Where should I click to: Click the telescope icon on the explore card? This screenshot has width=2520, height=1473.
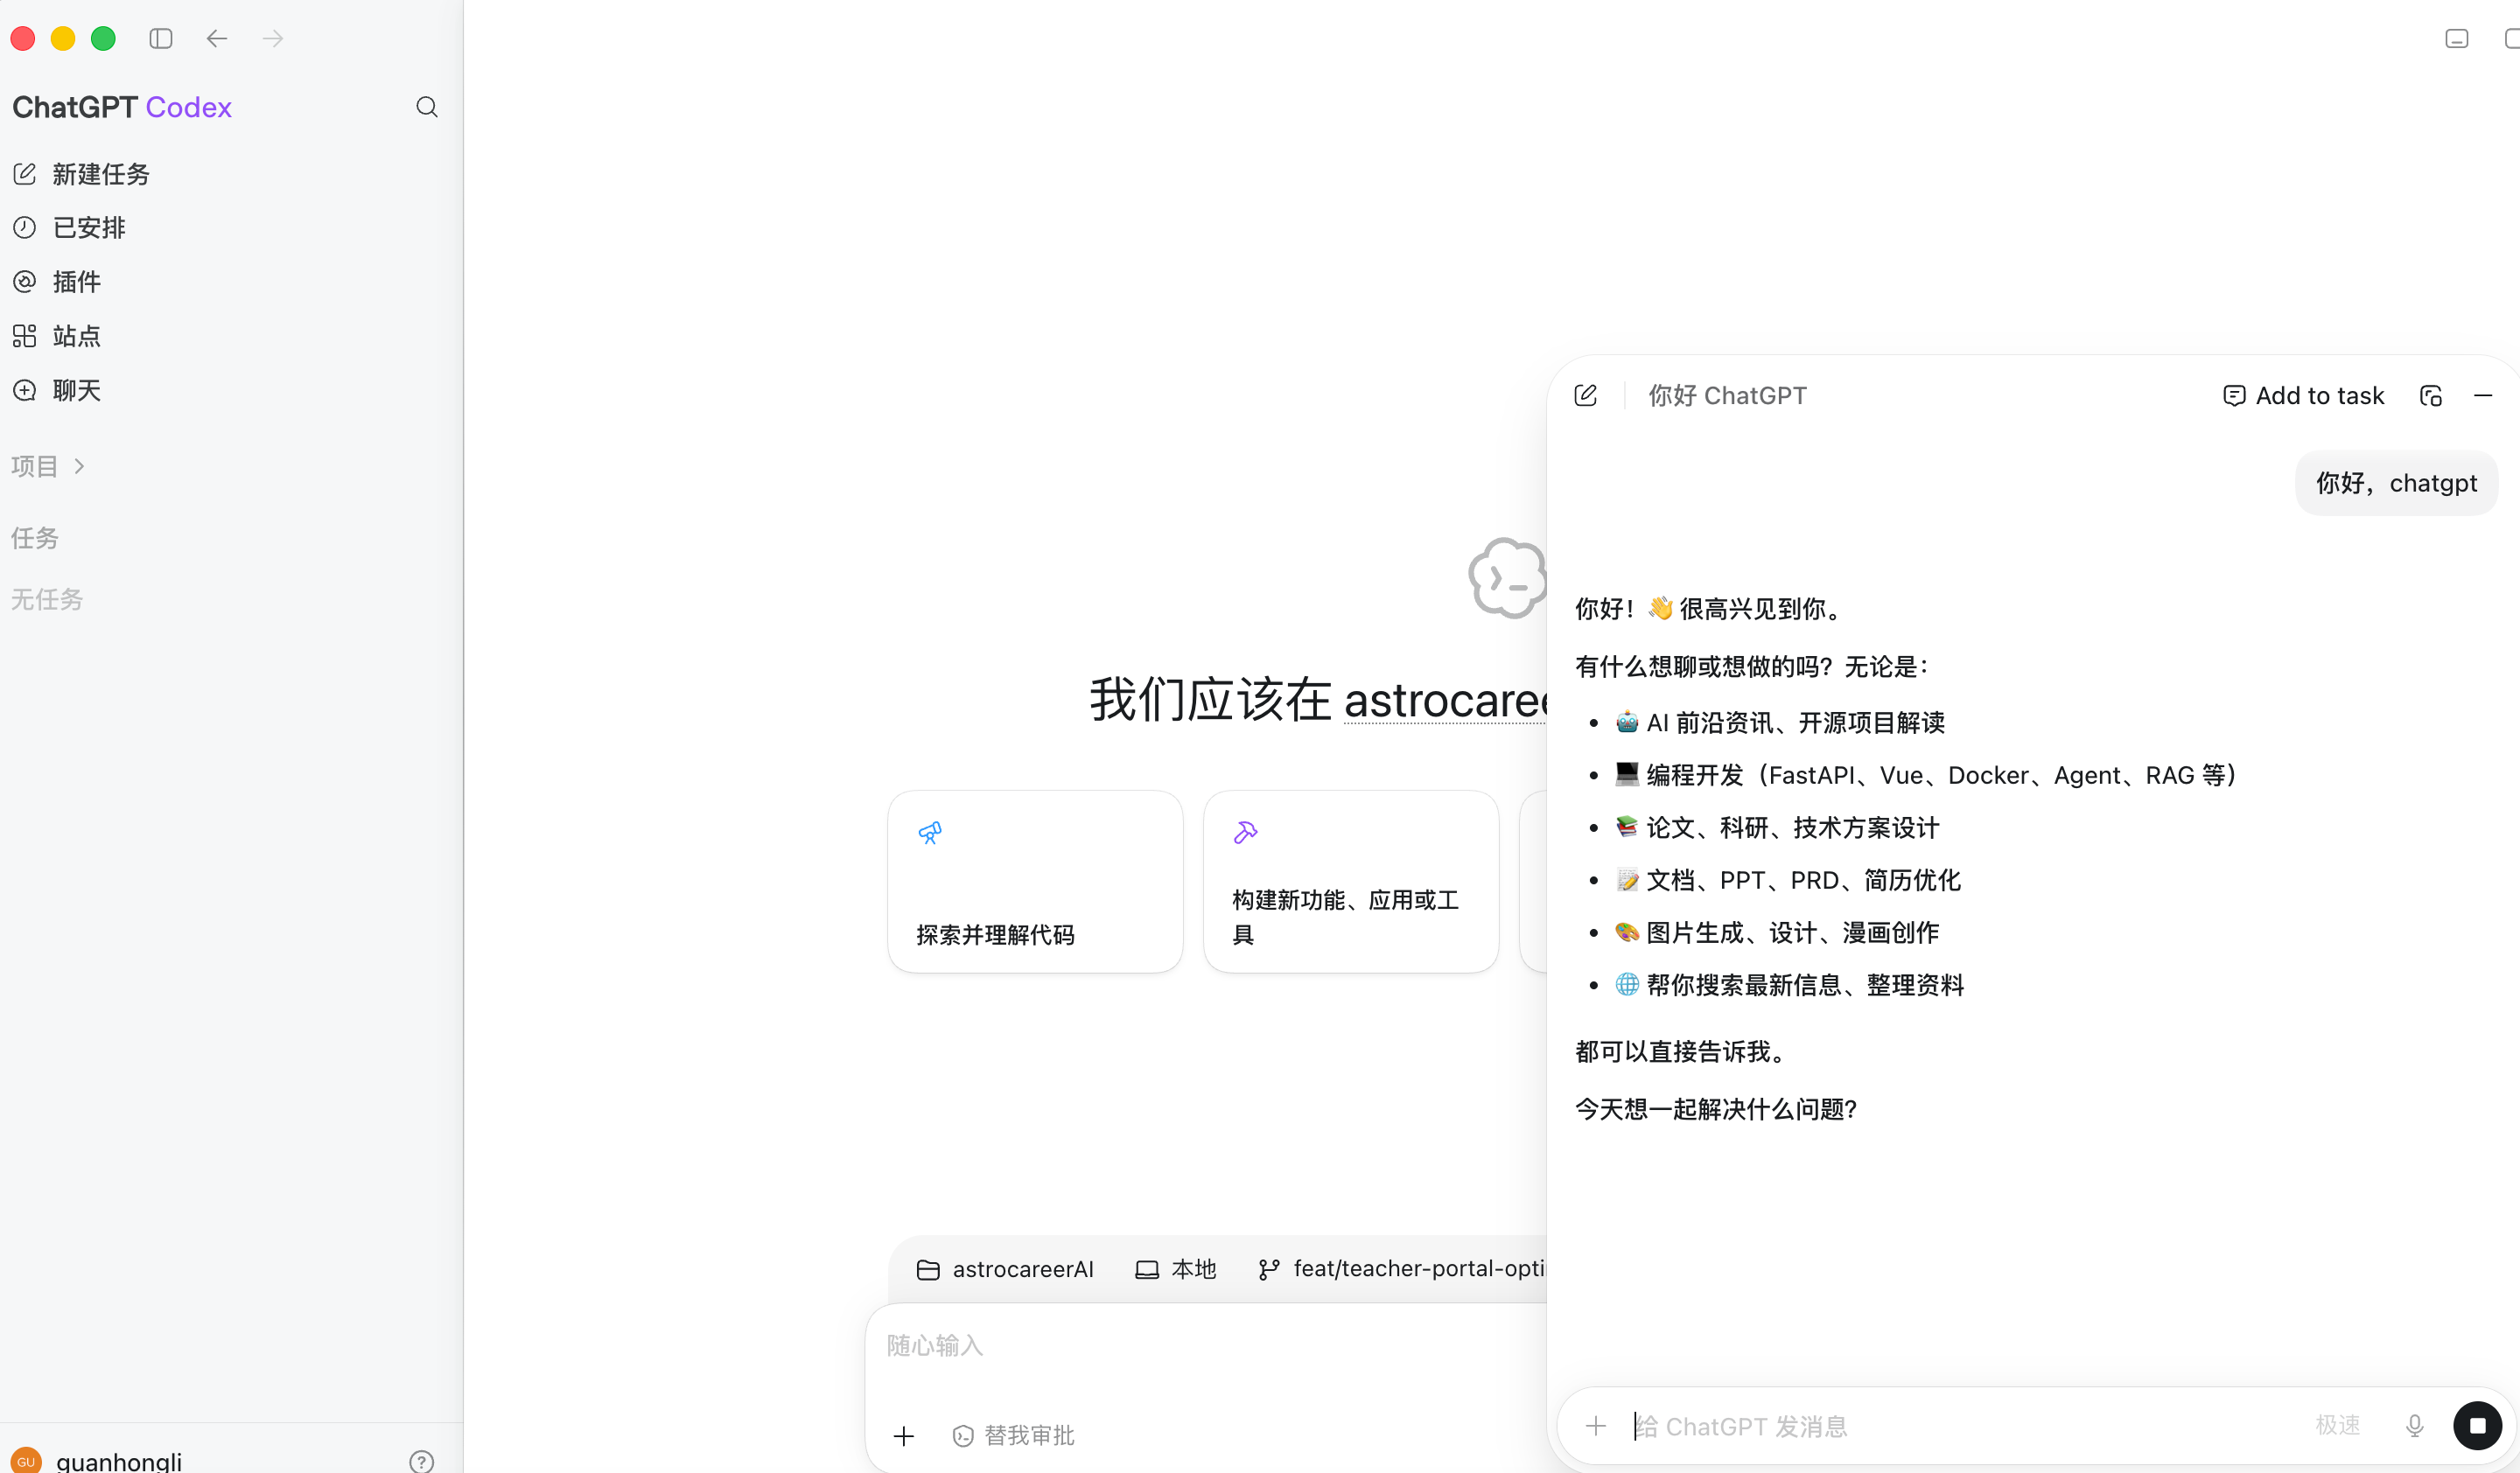click(x=930, y=833)
